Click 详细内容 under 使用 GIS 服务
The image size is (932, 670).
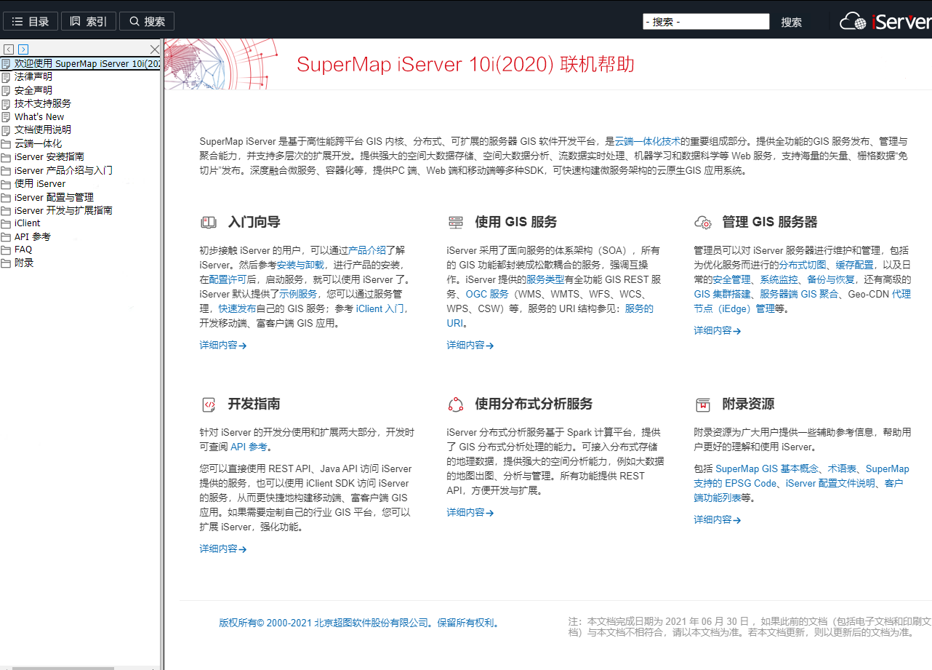(x=470, y=346)
